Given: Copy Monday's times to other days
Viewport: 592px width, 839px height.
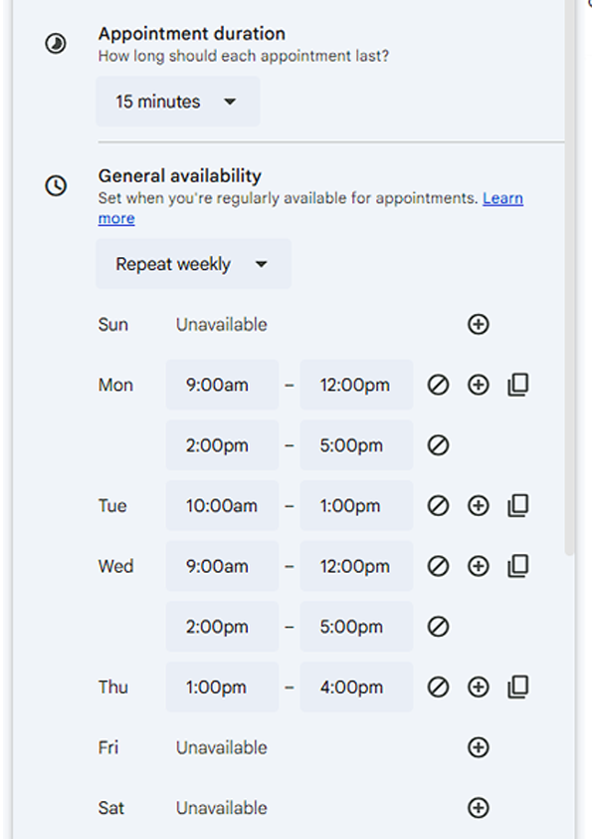Looking at the screenshot, I should (x=518, y=385).
